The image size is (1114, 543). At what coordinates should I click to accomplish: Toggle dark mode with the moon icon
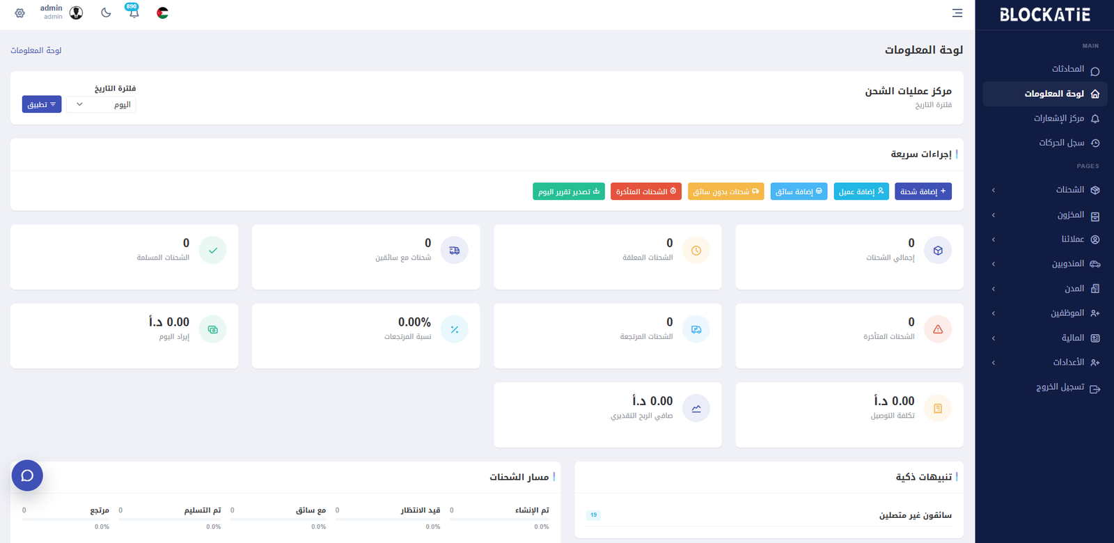106,13
